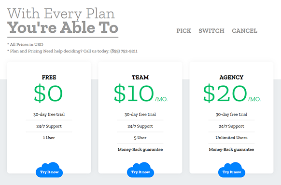Click the 5 User feature in Team plan

(140, 138)
